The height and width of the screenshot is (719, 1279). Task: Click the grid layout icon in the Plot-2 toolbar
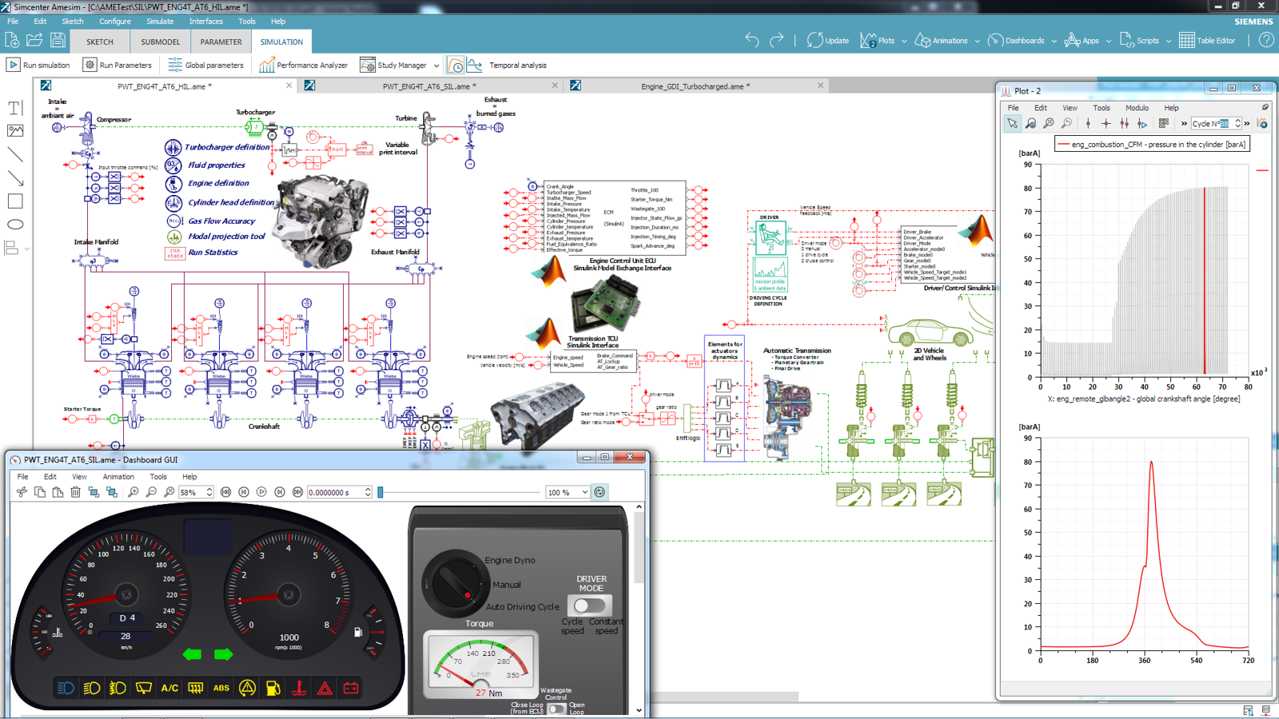pos(1164,124)
